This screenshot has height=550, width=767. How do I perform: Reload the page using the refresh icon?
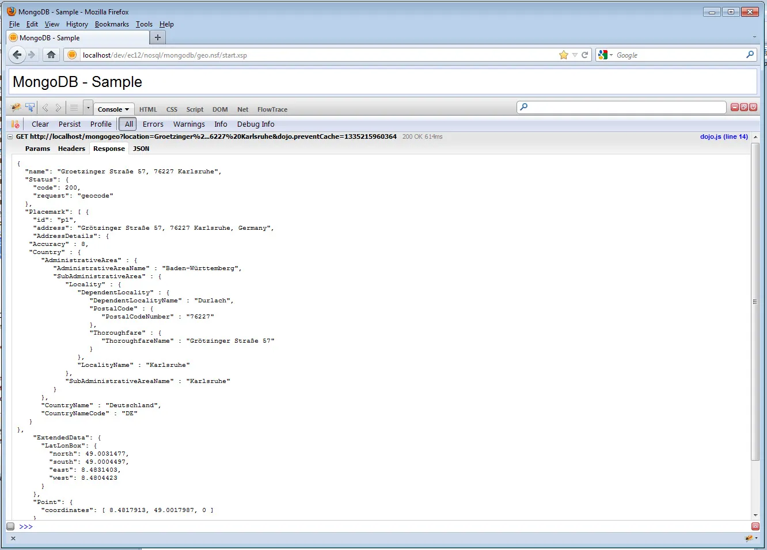click(585, 55)
